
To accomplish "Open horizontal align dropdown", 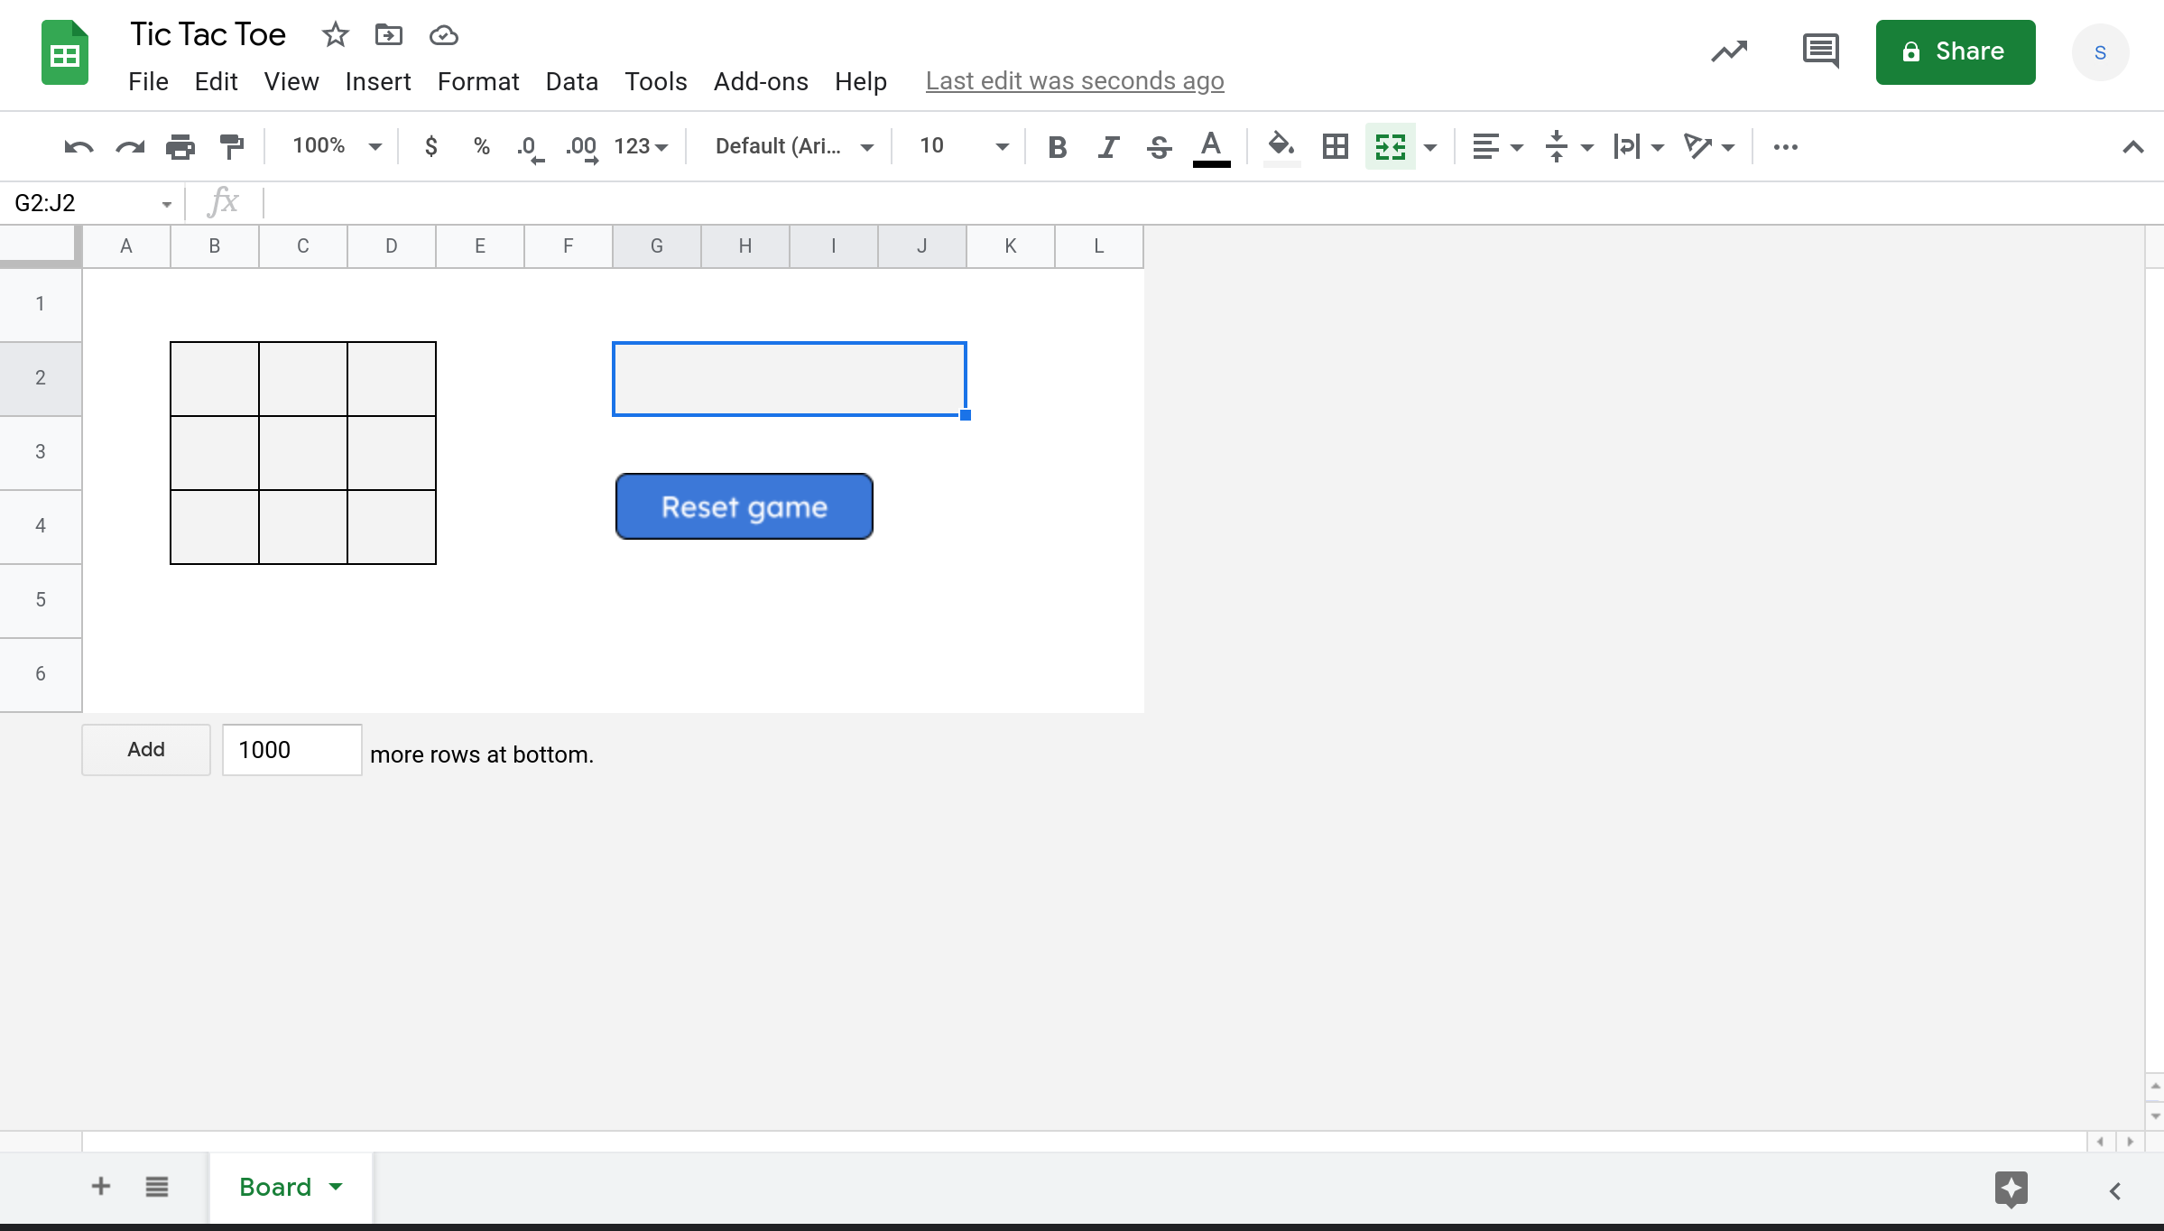I will 1497,146.
